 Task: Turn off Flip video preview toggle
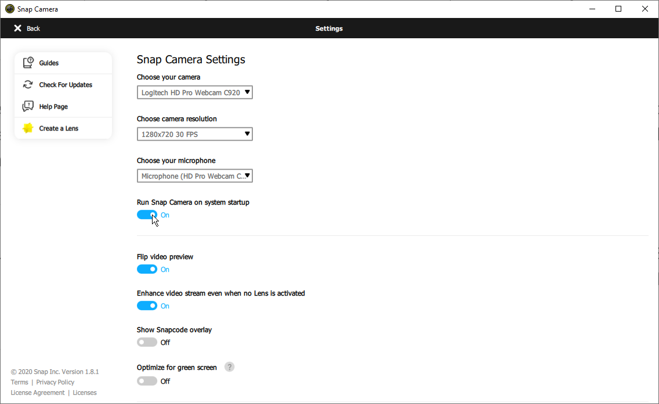[147, 270]
